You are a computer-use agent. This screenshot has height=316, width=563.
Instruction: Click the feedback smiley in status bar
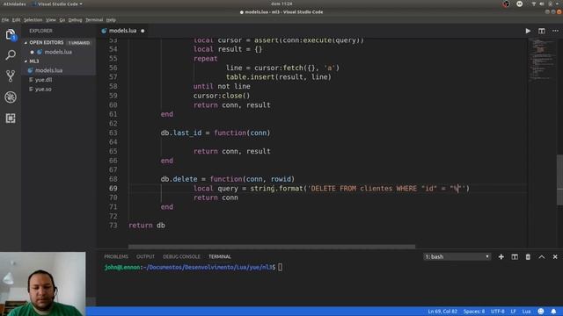coord(541,312)
